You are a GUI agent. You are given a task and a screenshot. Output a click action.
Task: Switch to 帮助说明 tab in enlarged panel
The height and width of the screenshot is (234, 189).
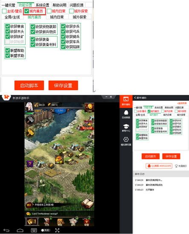[x=60, y=5]
